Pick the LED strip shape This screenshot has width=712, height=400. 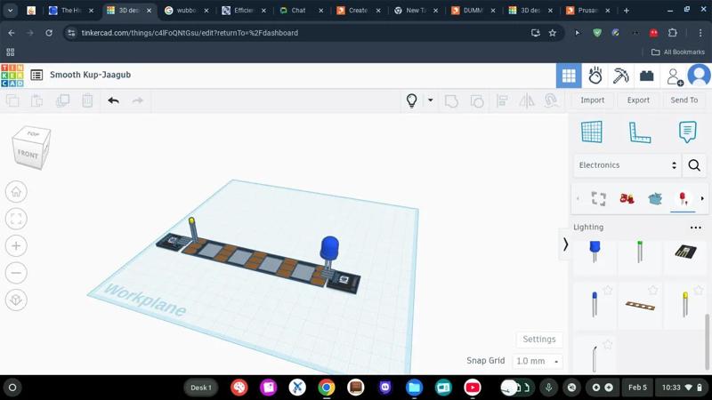pos(640,306)
